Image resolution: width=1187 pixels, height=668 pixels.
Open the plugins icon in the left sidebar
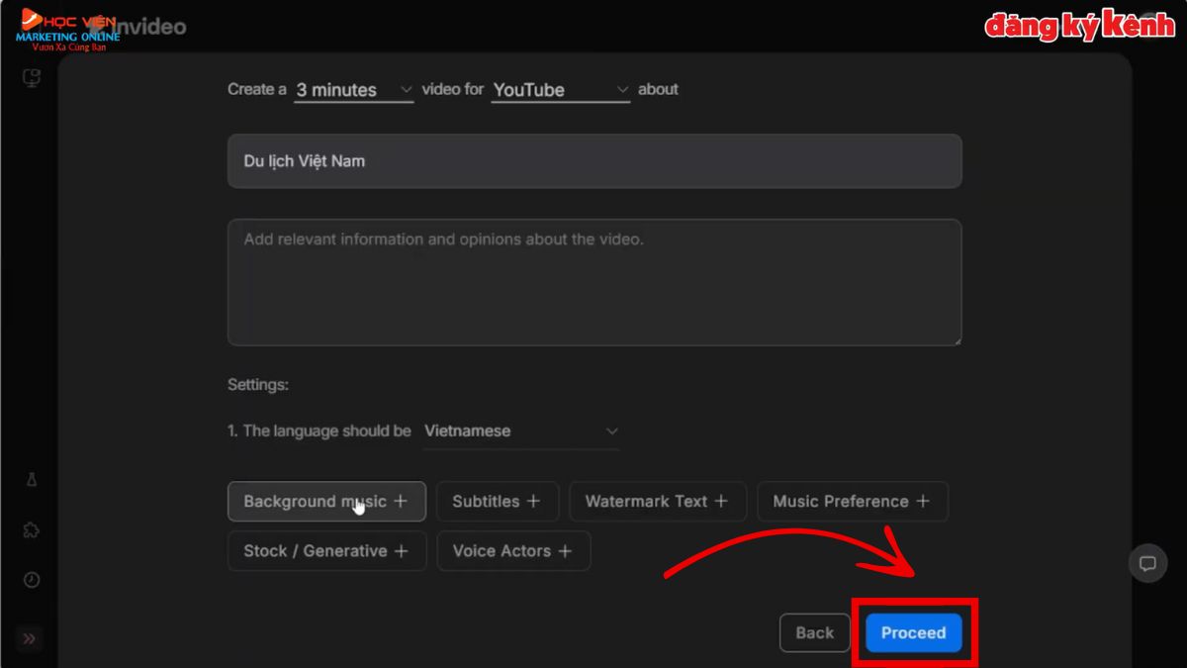pos(31,530)
